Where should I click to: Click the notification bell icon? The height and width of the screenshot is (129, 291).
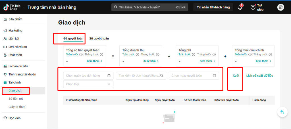240,7
